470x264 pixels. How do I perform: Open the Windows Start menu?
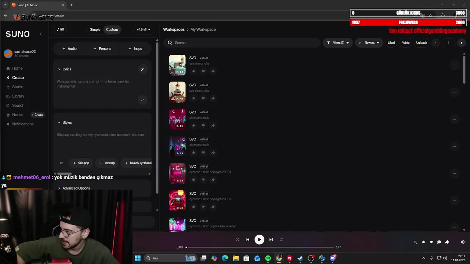pos(138,258)
